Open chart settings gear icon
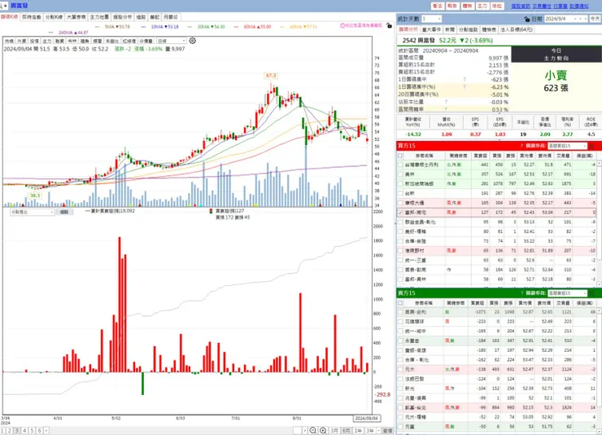The width and height of the screenshot is (602, 435). (x=192, y=41)
